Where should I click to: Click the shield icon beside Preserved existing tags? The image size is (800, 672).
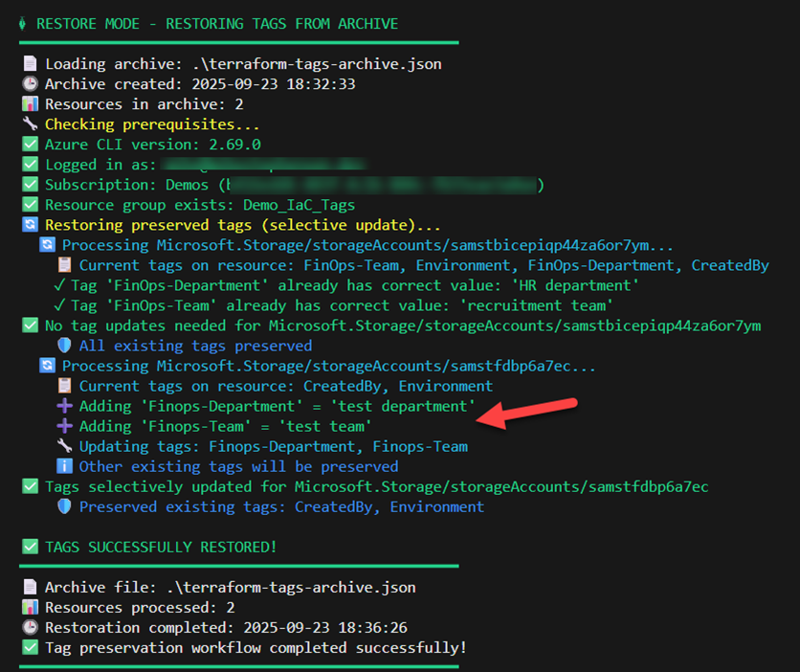tap(64, 506)
